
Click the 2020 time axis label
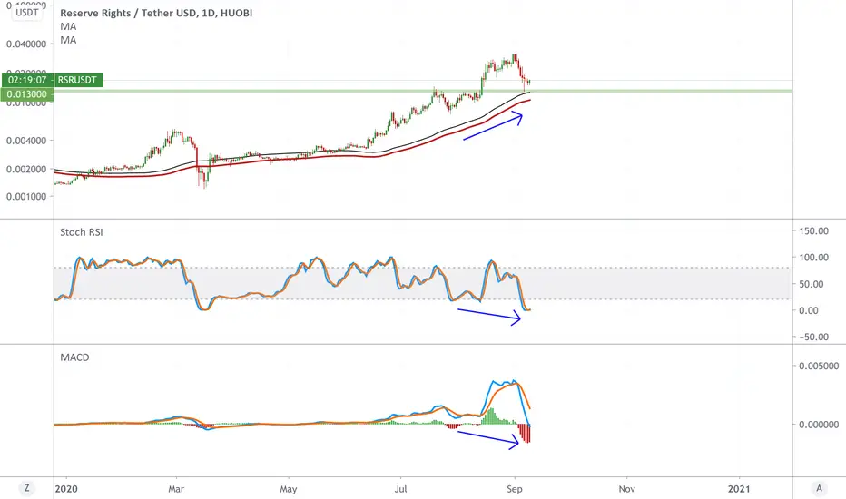pyautogui.click(x=66, y=489)
